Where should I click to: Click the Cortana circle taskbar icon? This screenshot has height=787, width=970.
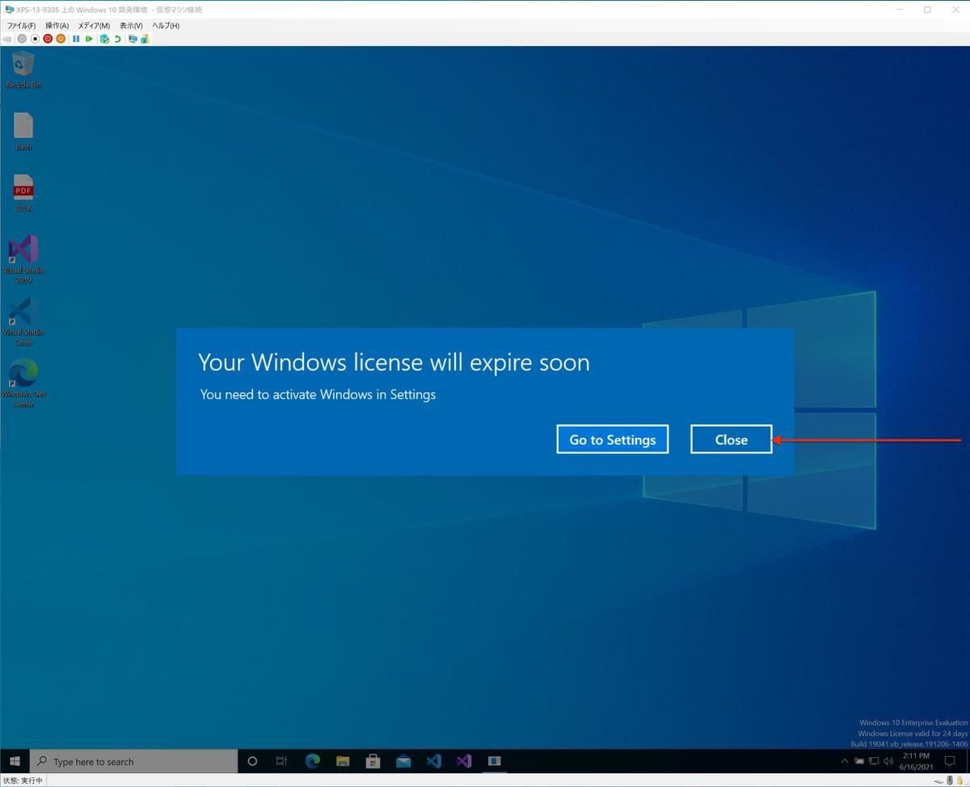click(x=252, y=761)
